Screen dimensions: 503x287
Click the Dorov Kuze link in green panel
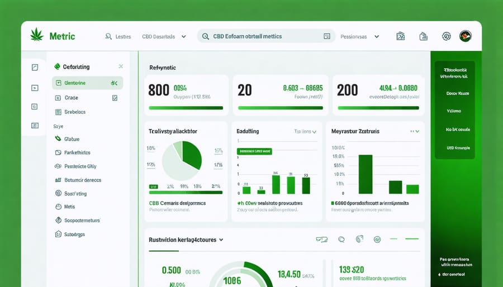pyautogui.click(x=457, y=94)
